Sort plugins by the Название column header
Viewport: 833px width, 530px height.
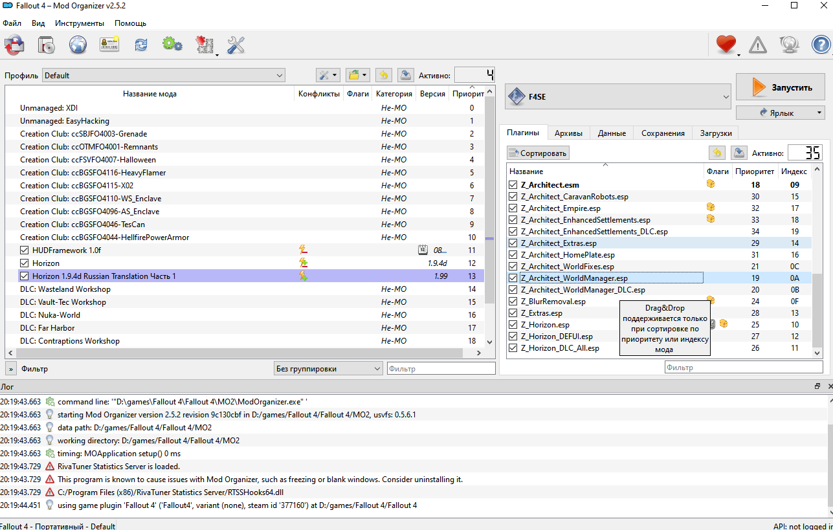(605, 171)
